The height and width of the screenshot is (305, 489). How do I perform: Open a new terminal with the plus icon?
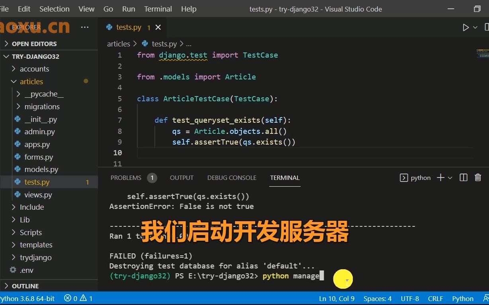click(x=440, y=178)
